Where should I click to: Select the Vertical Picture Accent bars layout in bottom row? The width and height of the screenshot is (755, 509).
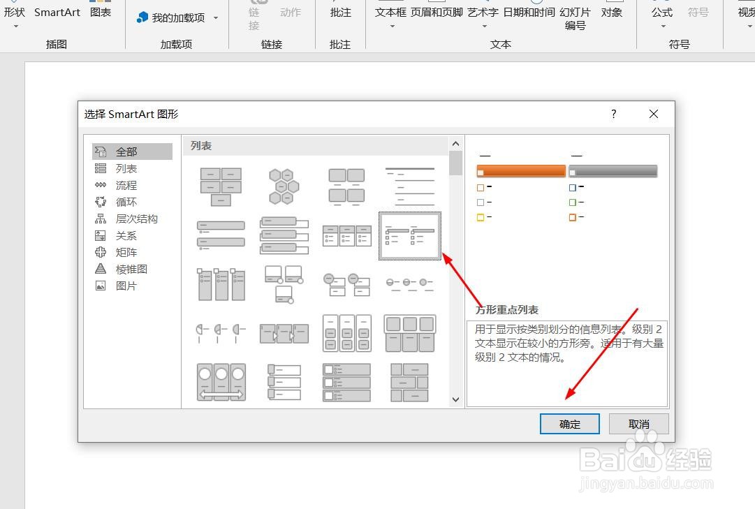[x=346, y=383]
